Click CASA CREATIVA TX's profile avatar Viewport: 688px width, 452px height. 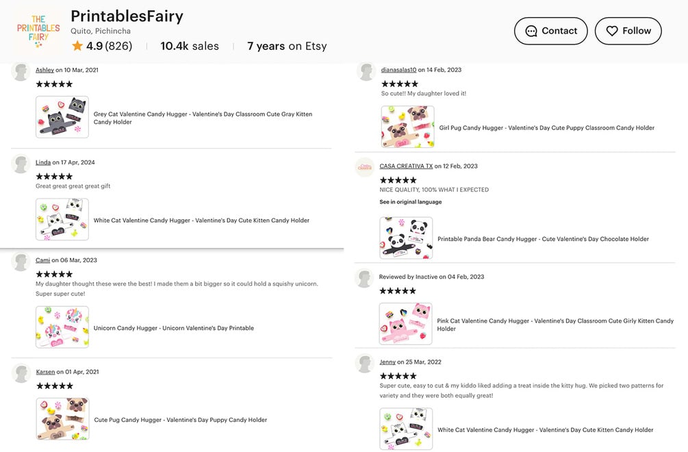tap(365, 167)
